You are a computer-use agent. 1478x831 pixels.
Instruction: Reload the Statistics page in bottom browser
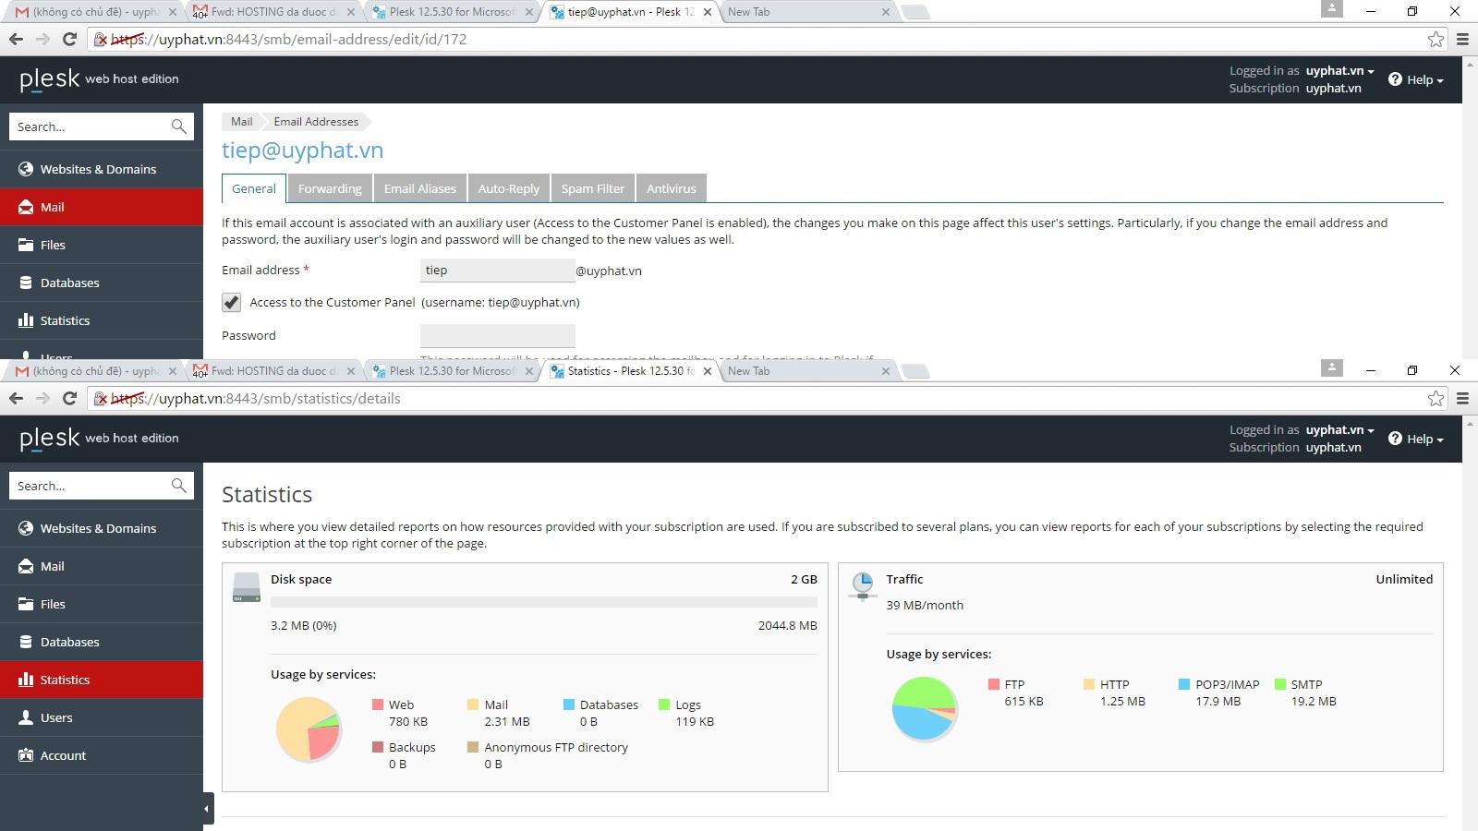(x=69, y=398)
